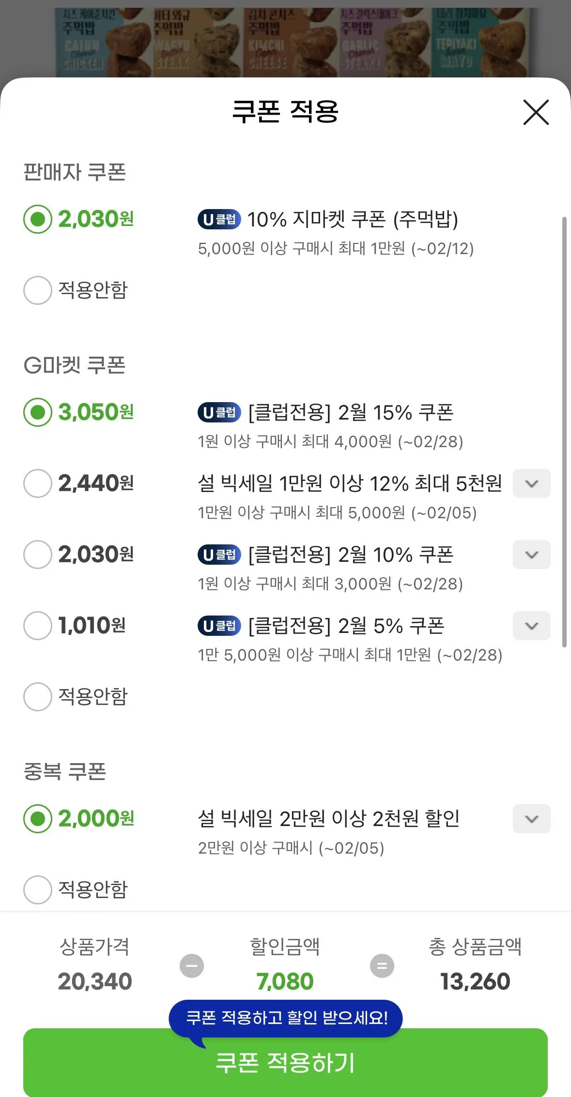Close the 쿠폰 적용 sheet with X

[x=536, y=113]
